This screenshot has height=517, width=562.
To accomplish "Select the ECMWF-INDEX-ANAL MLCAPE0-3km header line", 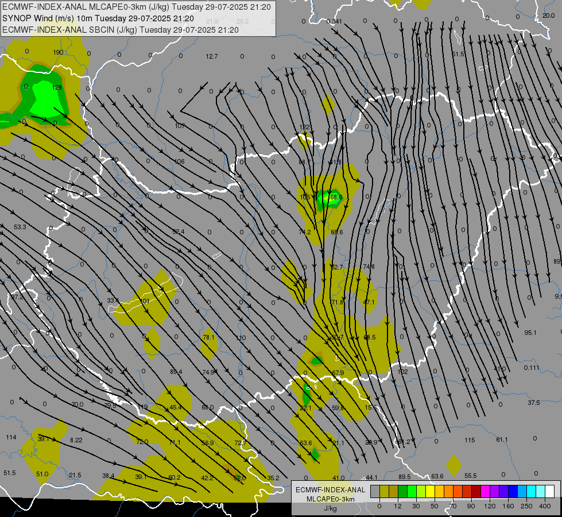I will tap(137, 7).
